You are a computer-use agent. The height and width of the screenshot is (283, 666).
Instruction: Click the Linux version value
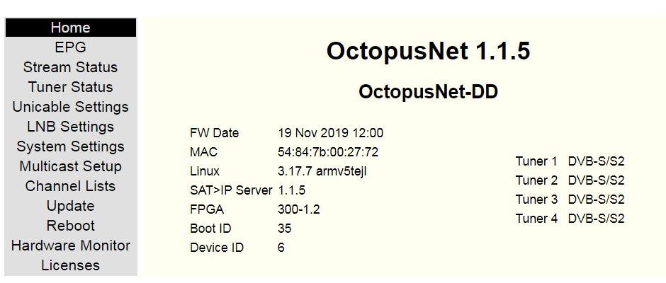click(322, 171)
